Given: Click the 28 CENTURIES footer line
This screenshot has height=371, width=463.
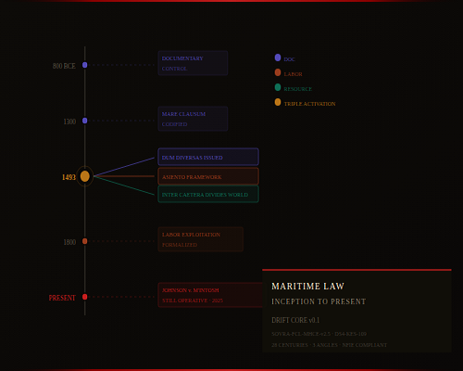Looking at the screenshot, I should (329, 345).
